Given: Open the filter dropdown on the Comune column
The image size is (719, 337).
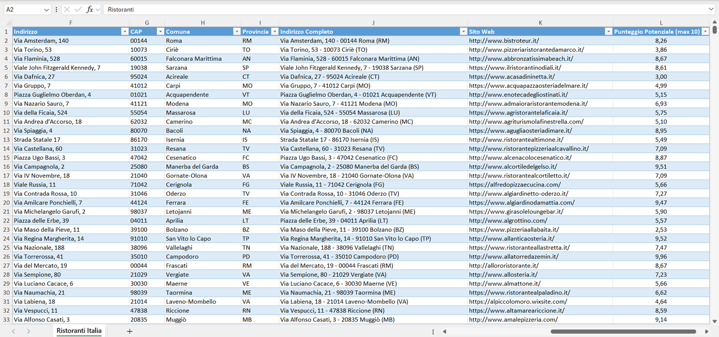Looking at the screenshot, I should (x=236, y=31).
